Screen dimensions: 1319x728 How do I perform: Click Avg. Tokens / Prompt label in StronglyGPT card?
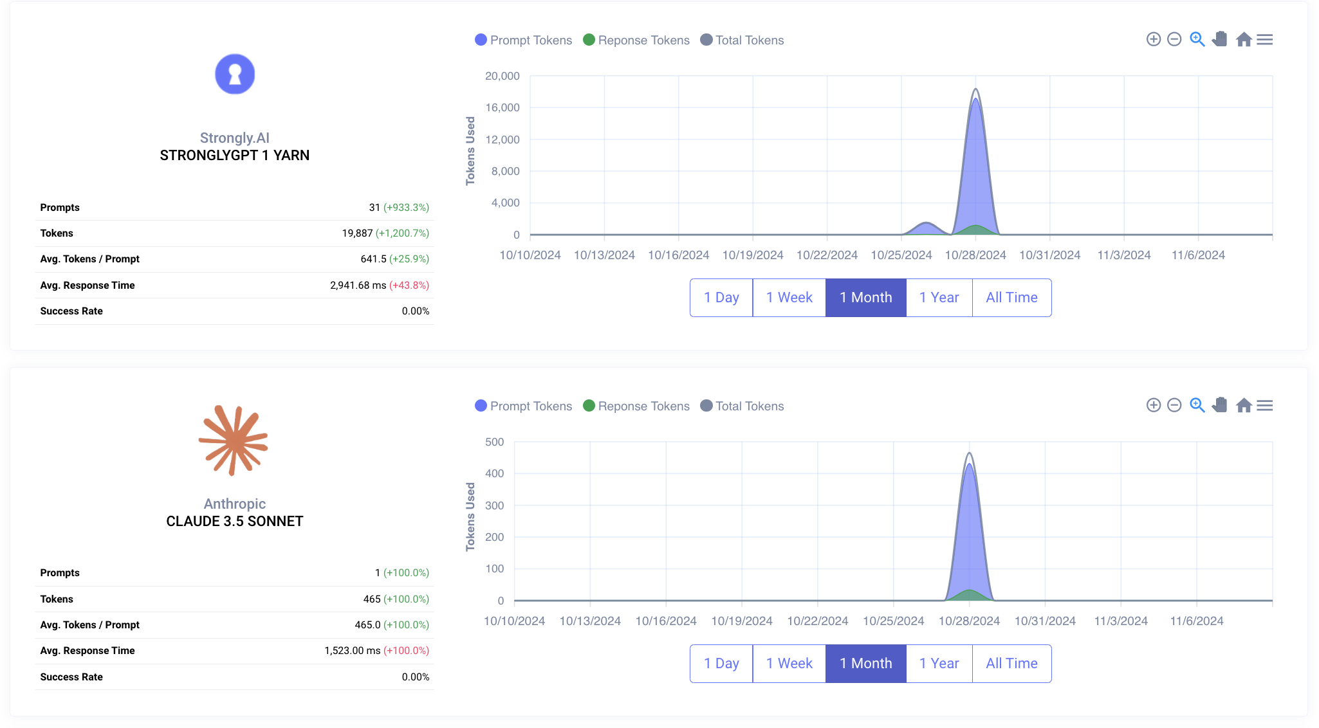(90, 259)
